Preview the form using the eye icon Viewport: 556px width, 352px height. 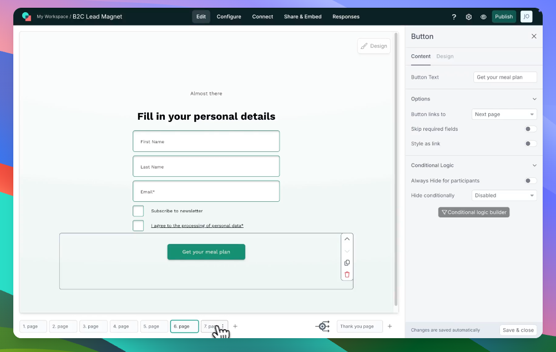tap(483, 17)
